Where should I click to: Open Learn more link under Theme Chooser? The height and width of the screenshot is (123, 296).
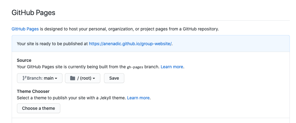[138, 98]
